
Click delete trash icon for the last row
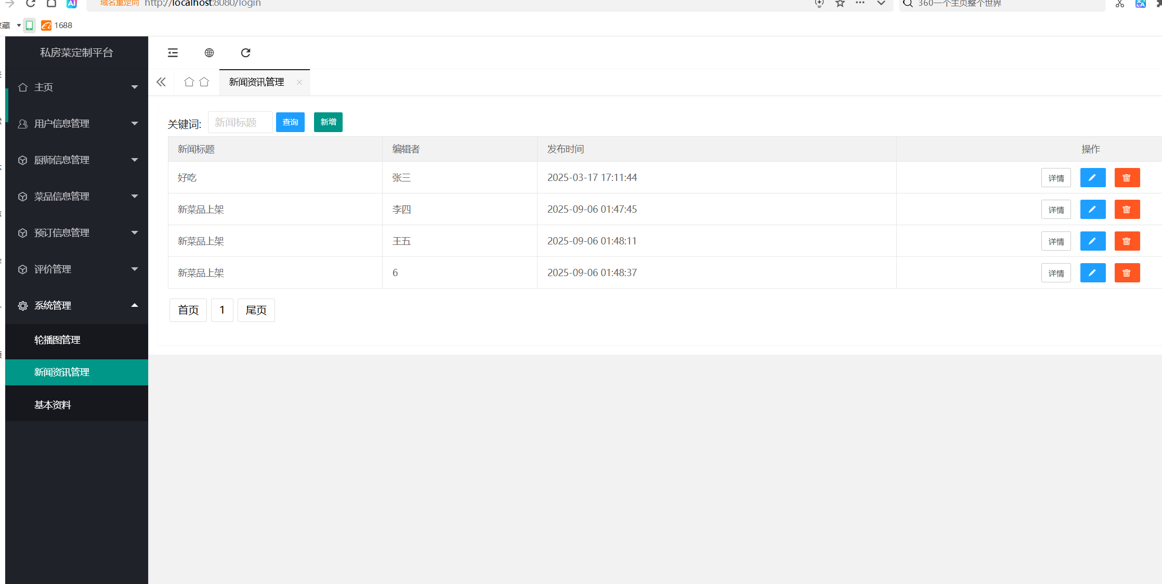[1127, 273]
